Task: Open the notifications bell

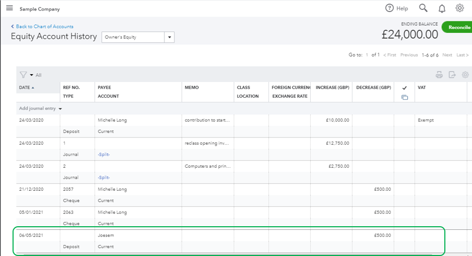Action: click(x=442, y=8)
